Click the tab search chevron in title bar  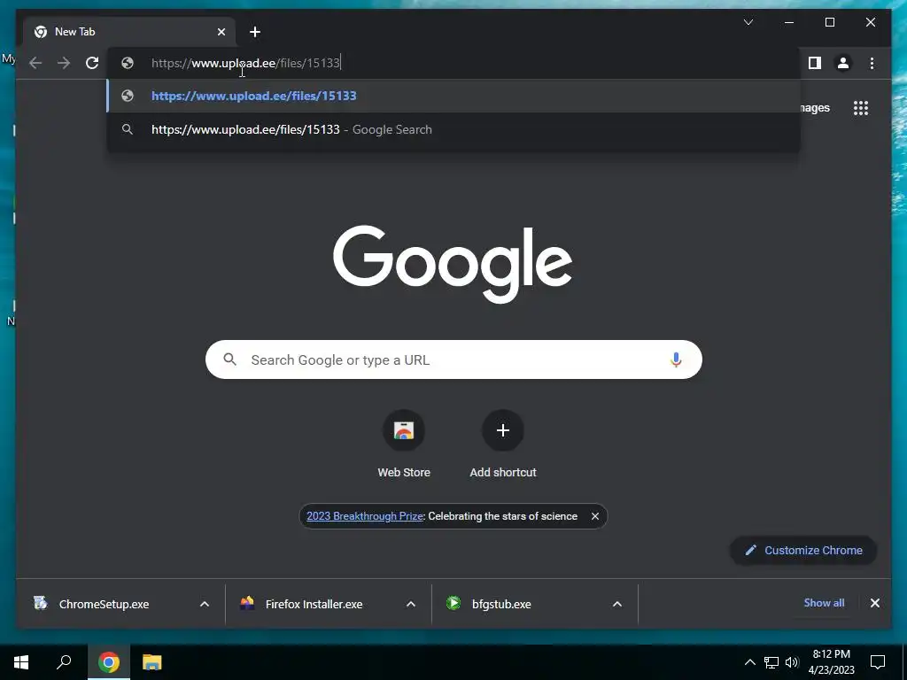tap(748, 22)
